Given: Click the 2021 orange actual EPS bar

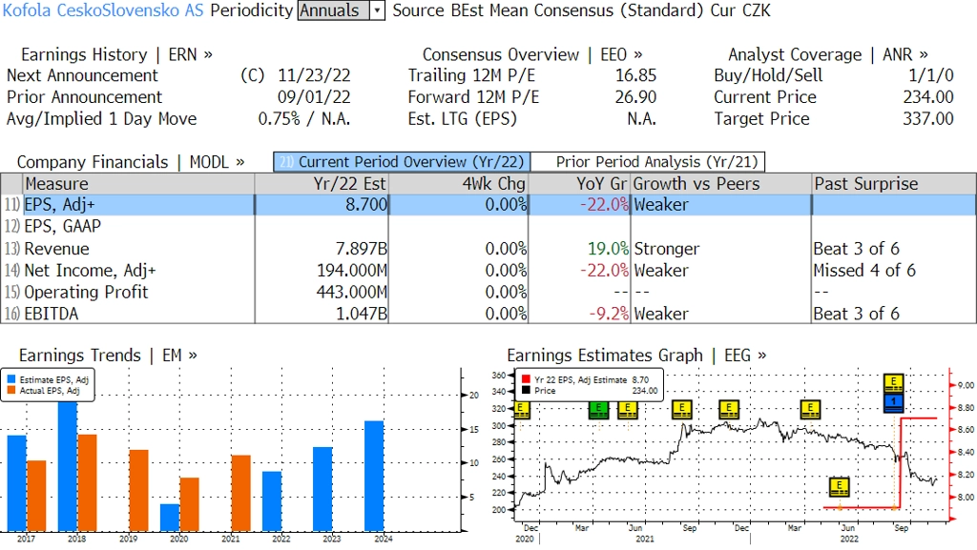Looking at the screenshot, I should click(241, 493).
